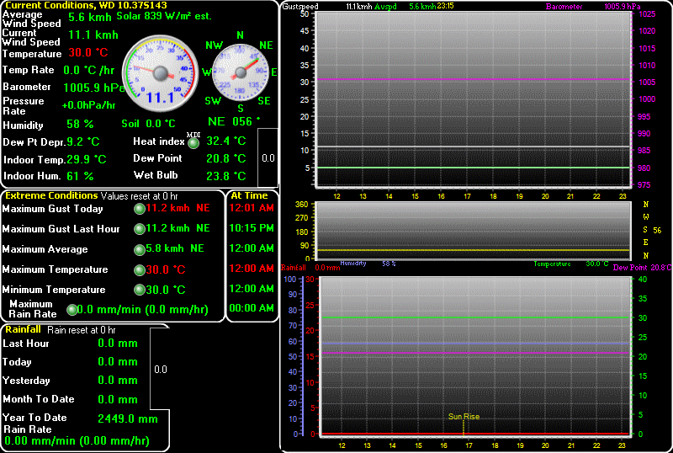The height and width of the screenshot is (453, 673).
Task: Click the LED for Maximum Gust Last Hour
Action: [x=140, y=229]
